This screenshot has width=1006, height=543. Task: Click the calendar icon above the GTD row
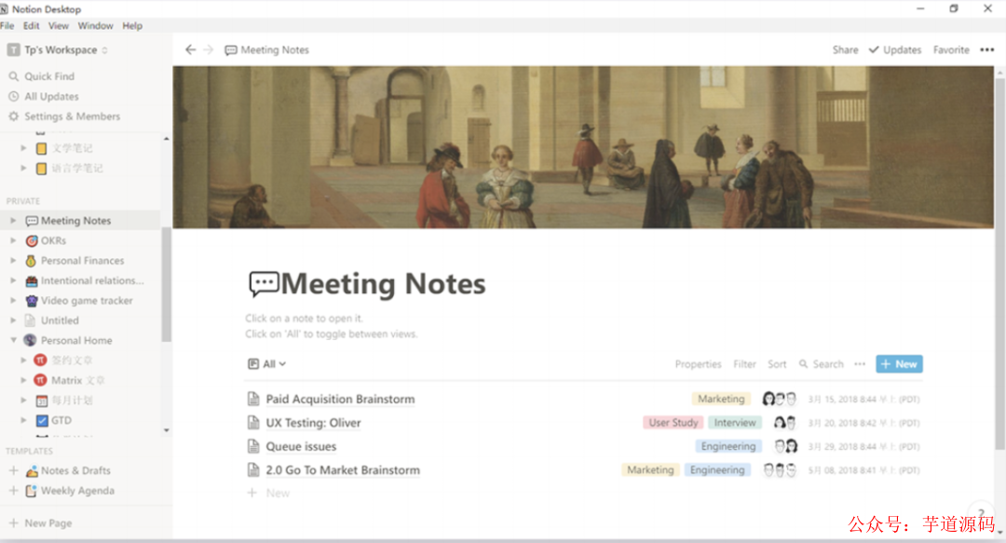[x=42, y=400]
